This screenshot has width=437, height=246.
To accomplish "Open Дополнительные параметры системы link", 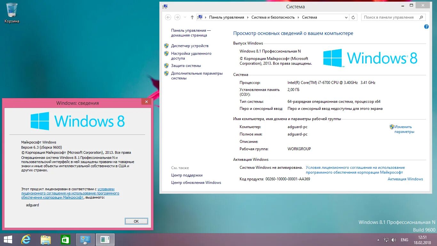I will (197, 76).
